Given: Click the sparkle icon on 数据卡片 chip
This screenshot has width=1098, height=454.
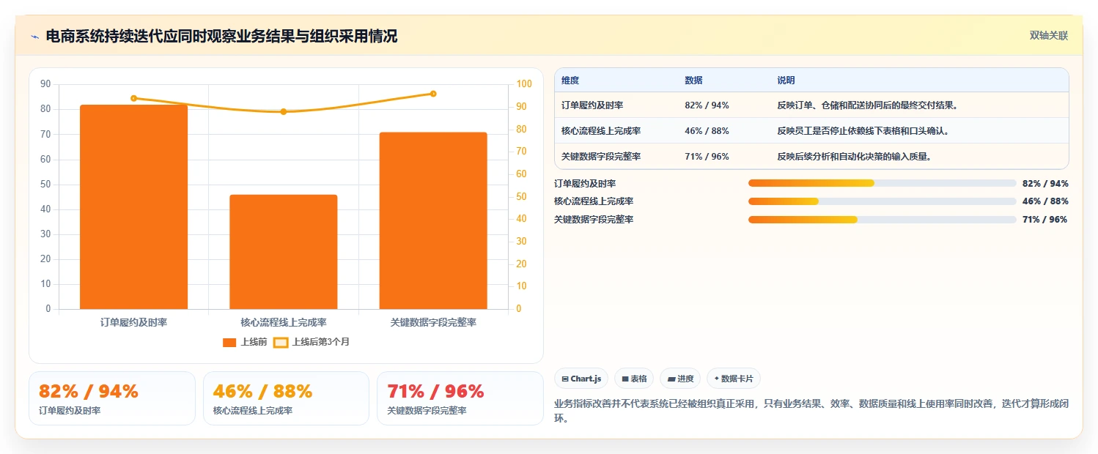Looking at the screenshot, I should pyautogui.click(x=716, y=379).
